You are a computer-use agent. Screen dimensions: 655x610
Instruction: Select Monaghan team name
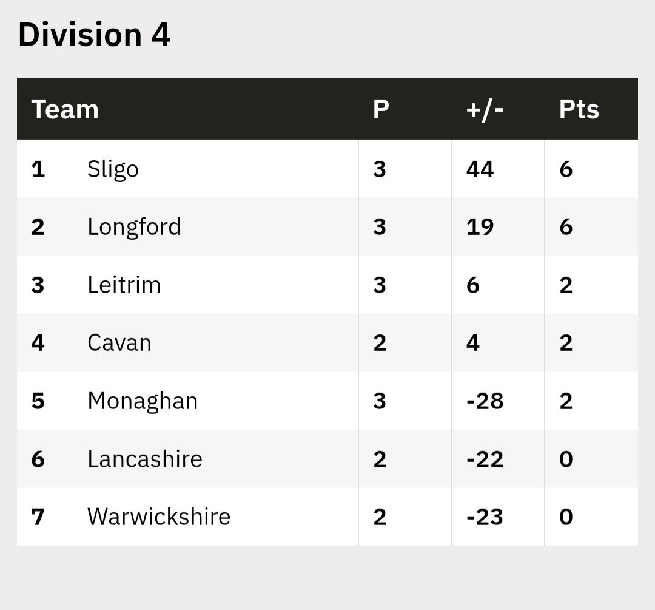(143, 401)
